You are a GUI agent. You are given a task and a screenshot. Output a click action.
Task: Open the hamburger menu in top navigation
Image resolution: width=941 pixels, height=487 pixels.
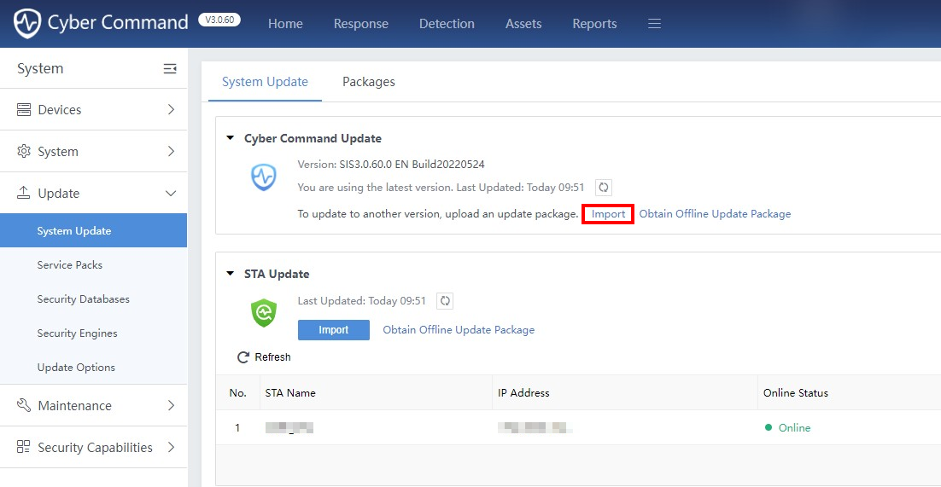pos(655,24)
